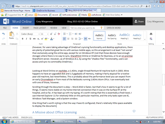Click the Undo arrow icon

(3, 34)
